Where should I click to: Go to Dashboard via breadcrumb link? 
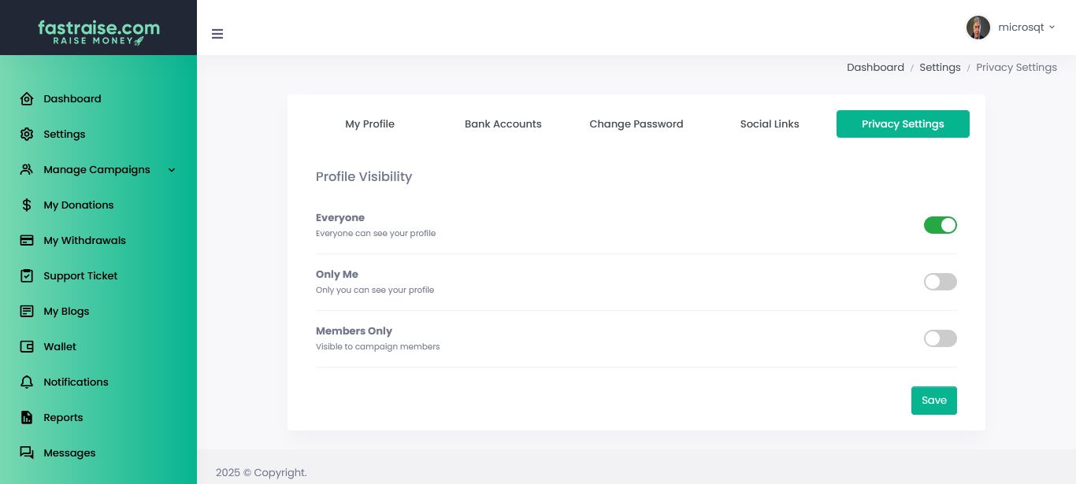875,68
